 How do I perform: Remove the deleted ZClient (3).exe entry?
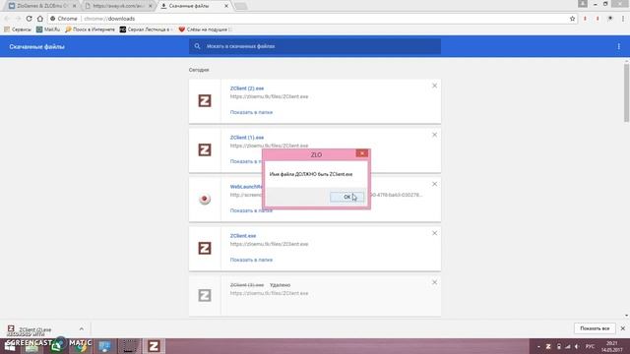click(434, 282)
